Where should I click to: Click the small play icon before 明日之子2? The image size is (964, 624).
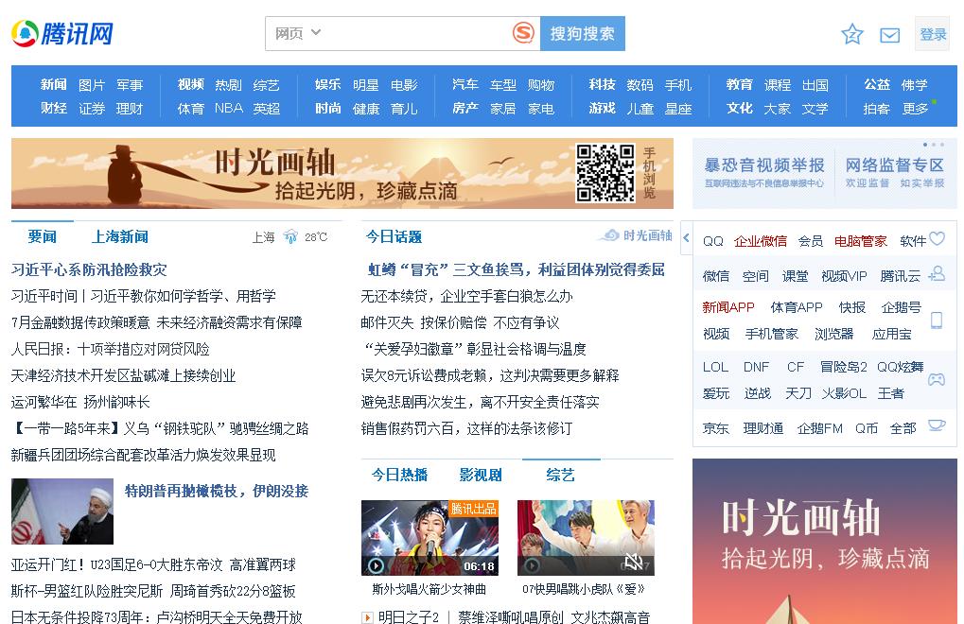[367, 617]
